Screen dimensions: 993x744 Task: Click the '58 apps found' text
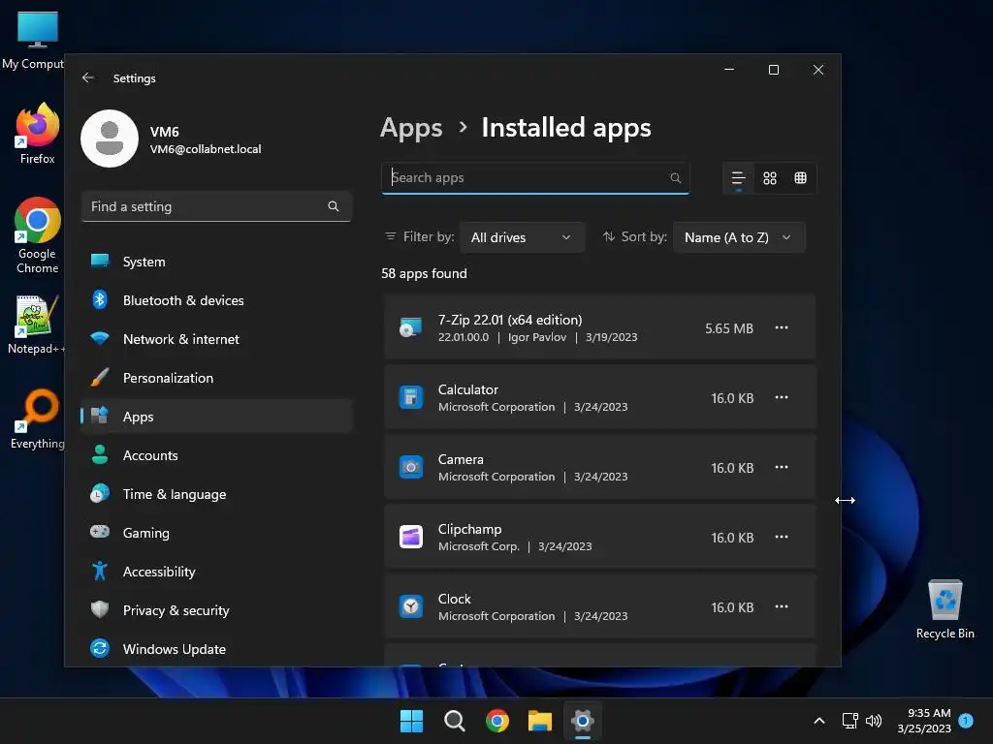(x=424, y=273)
